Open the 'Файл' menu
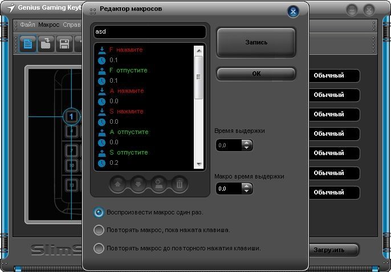The height and width of the screenshot is (272, 391). [x=27, y=25]
